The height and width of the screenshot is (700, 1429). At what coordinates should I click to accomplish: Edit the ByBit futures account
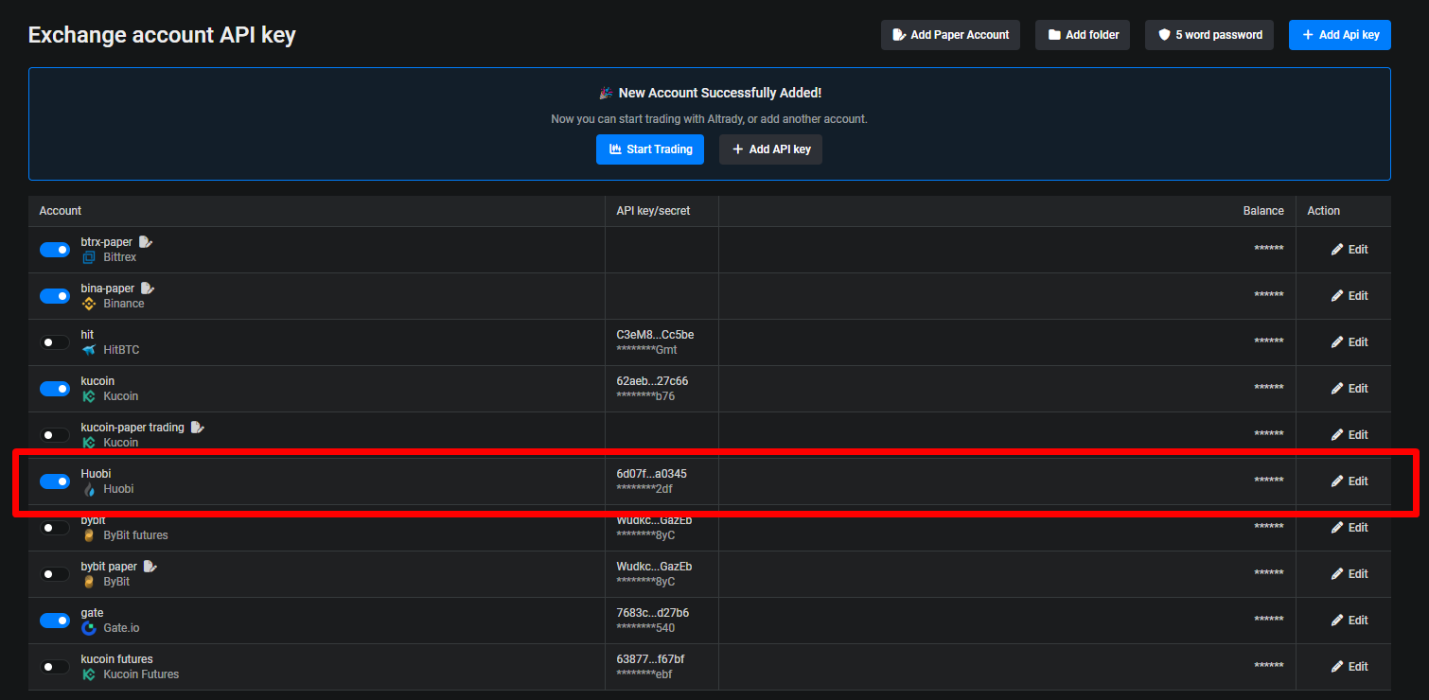[1350, 528]
